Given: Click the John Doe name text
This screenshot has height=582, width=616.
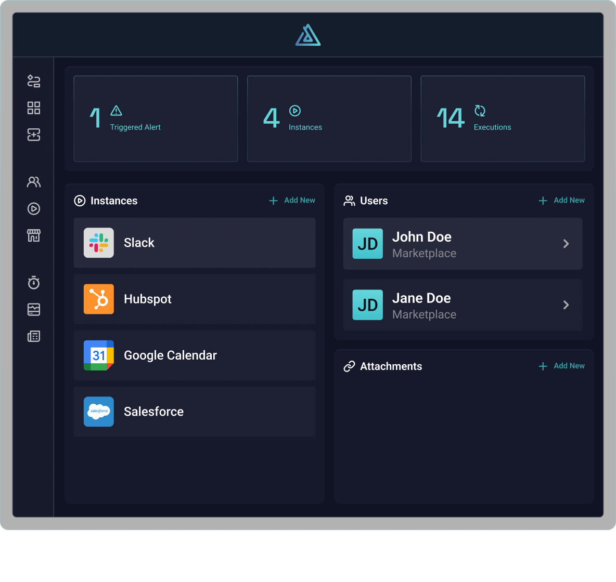Looking at the screenshot, I should point(422,237).
